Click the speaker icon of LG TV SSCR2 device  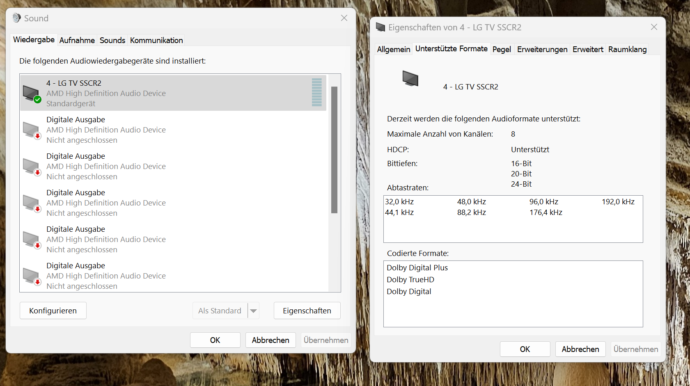31,91
